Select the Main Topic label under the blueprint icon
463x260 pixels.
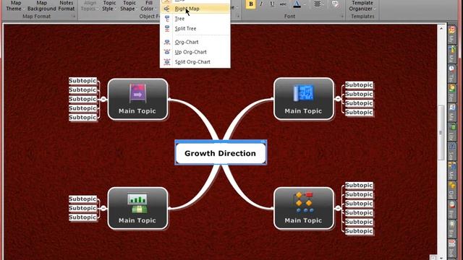pos(303,111)
